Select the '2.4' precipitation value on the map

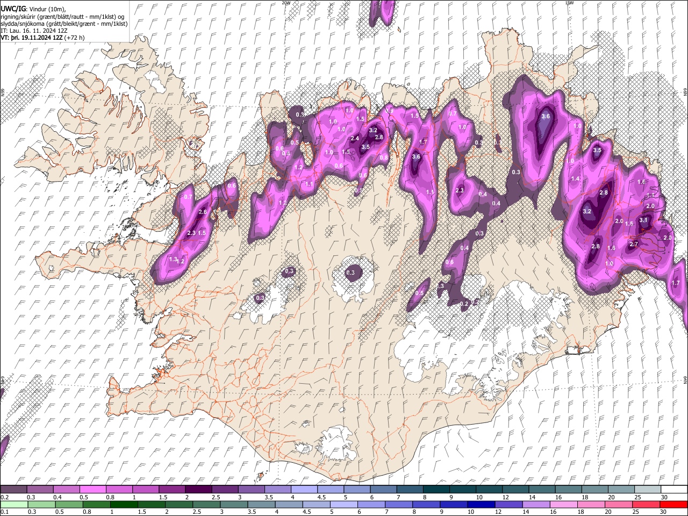click(x=355, y=139)
